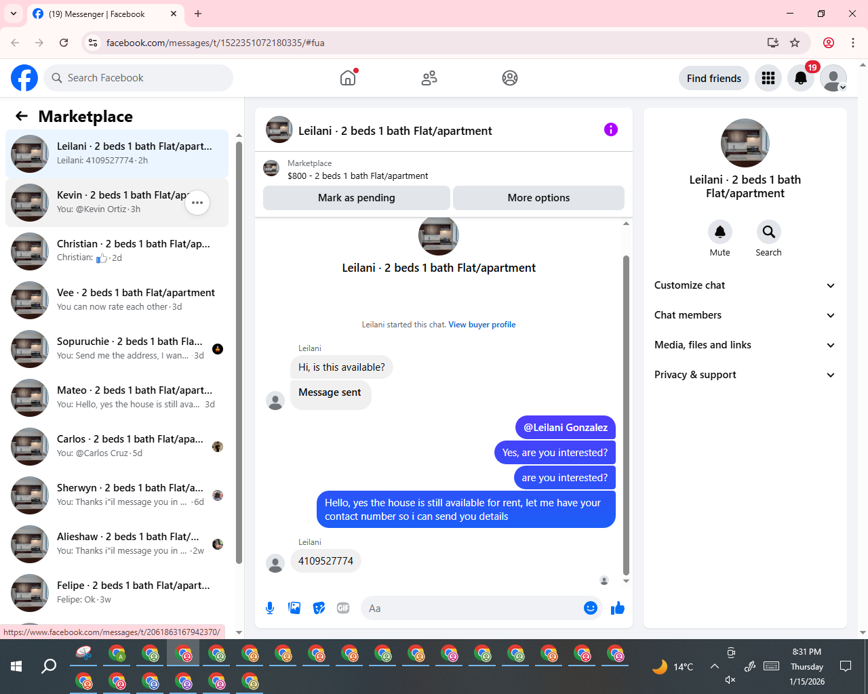
Task: Click the 4109527774 message bubble
Action: (x=325, y=561)
